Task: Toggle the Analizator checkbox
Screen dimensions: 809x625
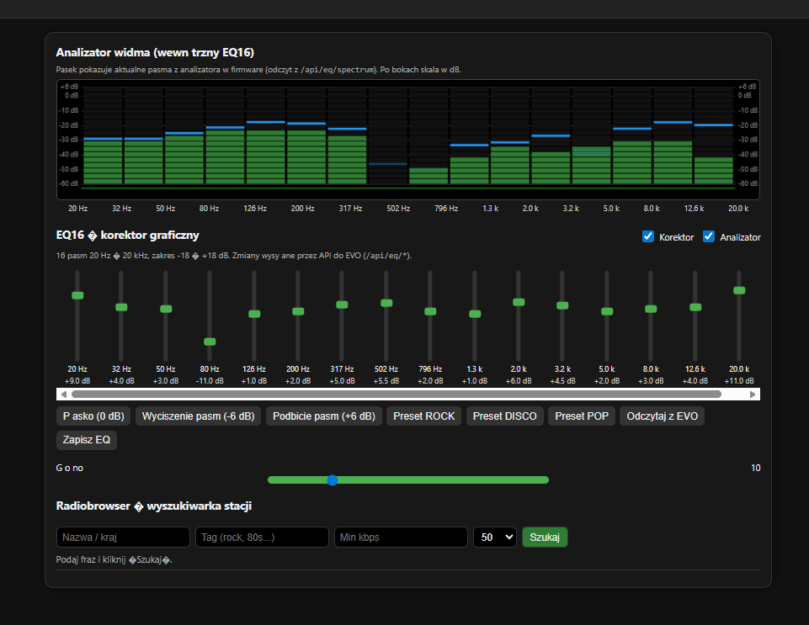Action: 709,236
